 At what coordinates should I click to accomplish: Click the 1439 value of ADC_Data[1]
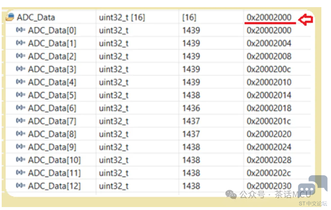pos(191,44)
